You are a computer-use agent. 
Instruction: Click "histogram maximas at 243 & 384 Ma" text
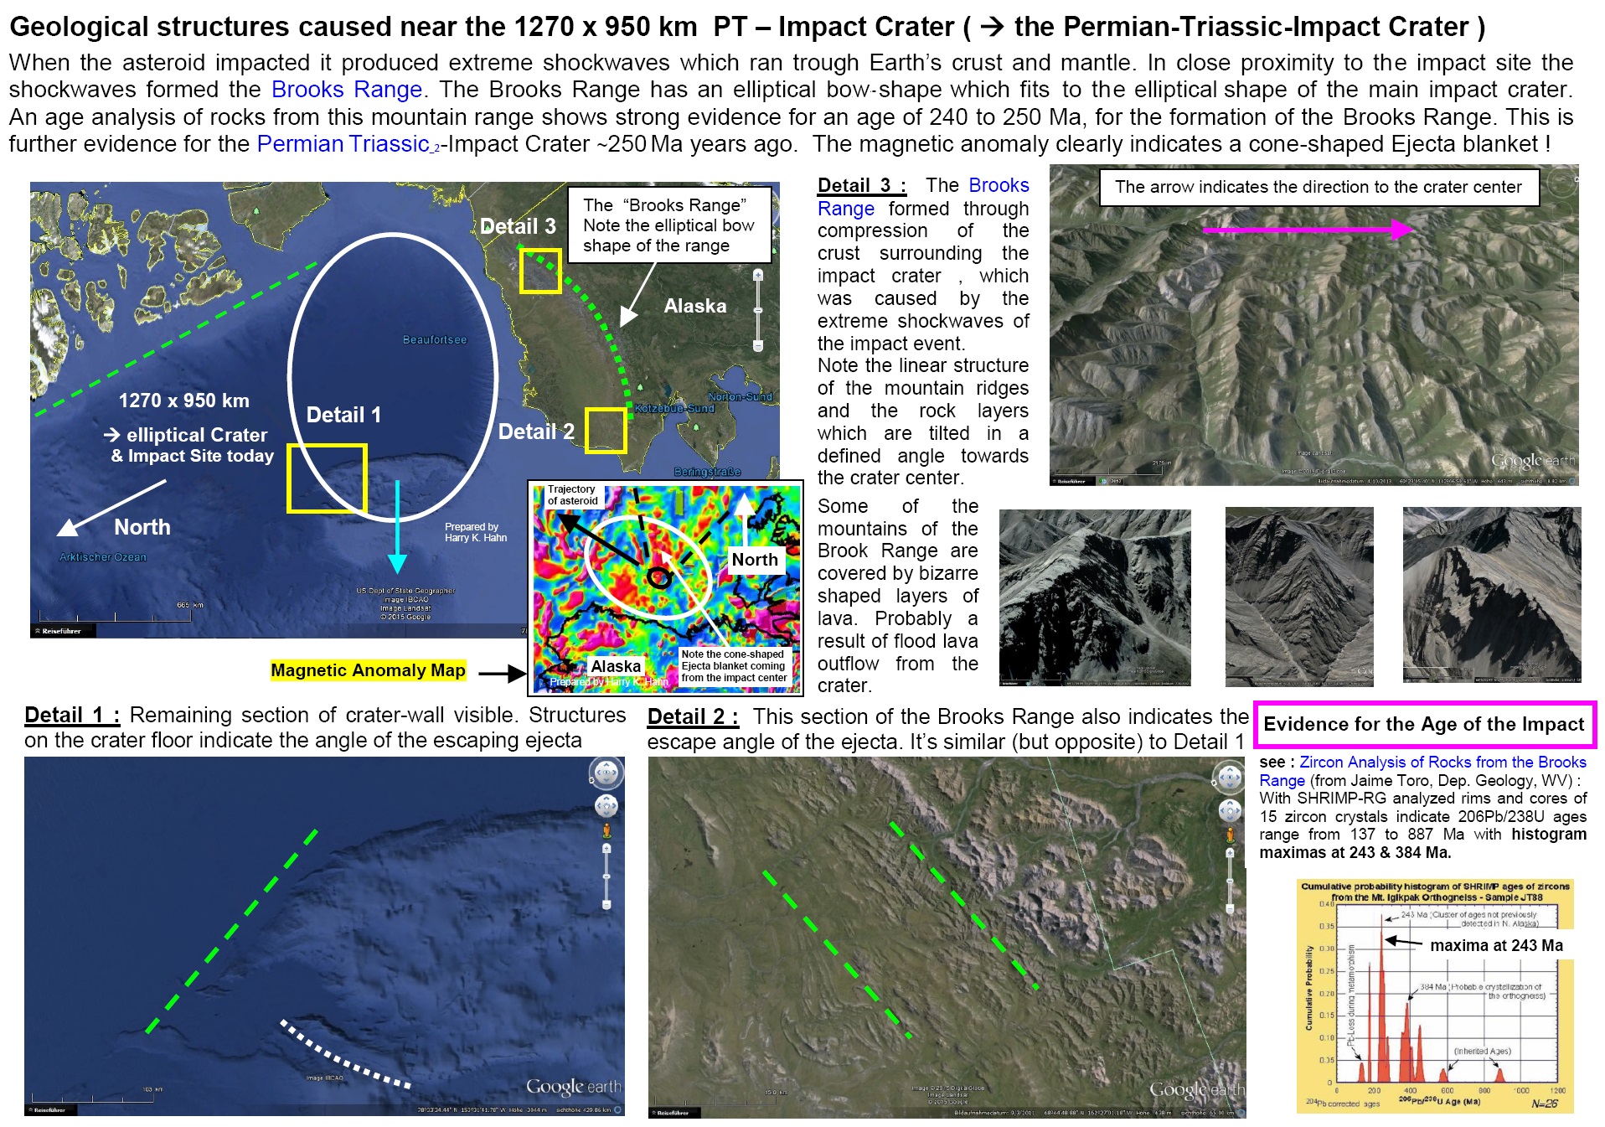coord(1423,843)
